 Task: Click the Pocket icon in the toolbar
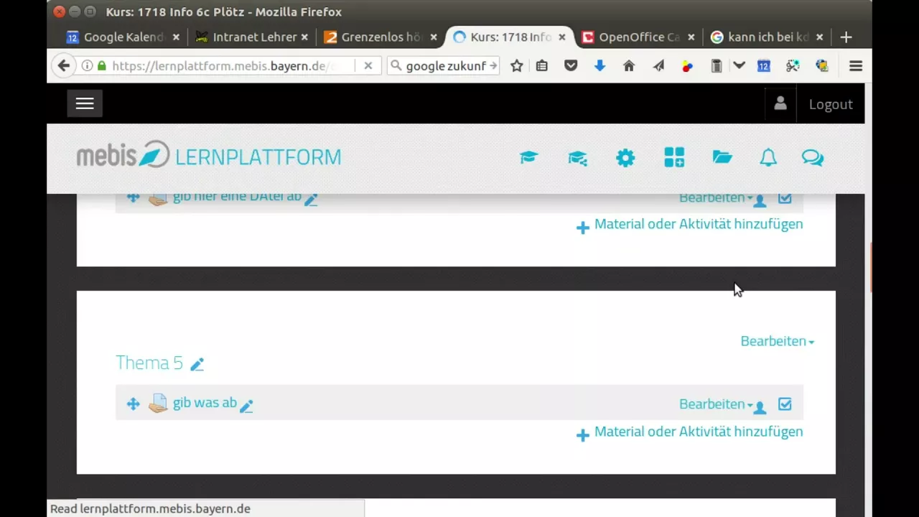(x=571, y=65)
